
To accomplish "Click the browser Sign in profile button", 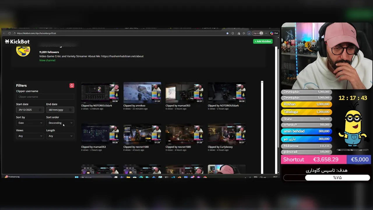I will [258, 33].
